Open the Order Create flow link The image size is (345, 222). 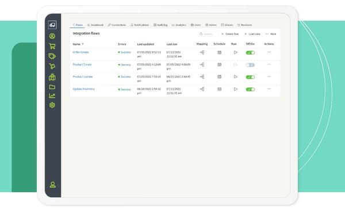(x=80, y=52)
